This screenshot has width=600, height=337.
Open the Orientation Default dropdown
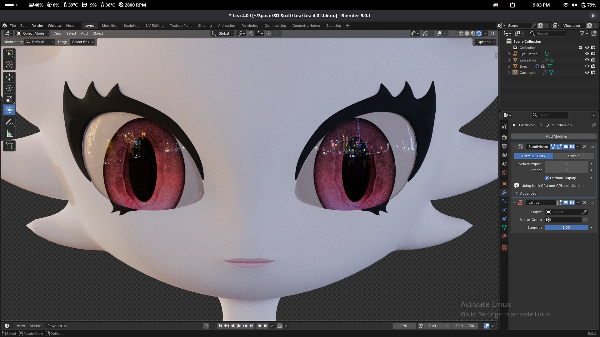point(40,42)
